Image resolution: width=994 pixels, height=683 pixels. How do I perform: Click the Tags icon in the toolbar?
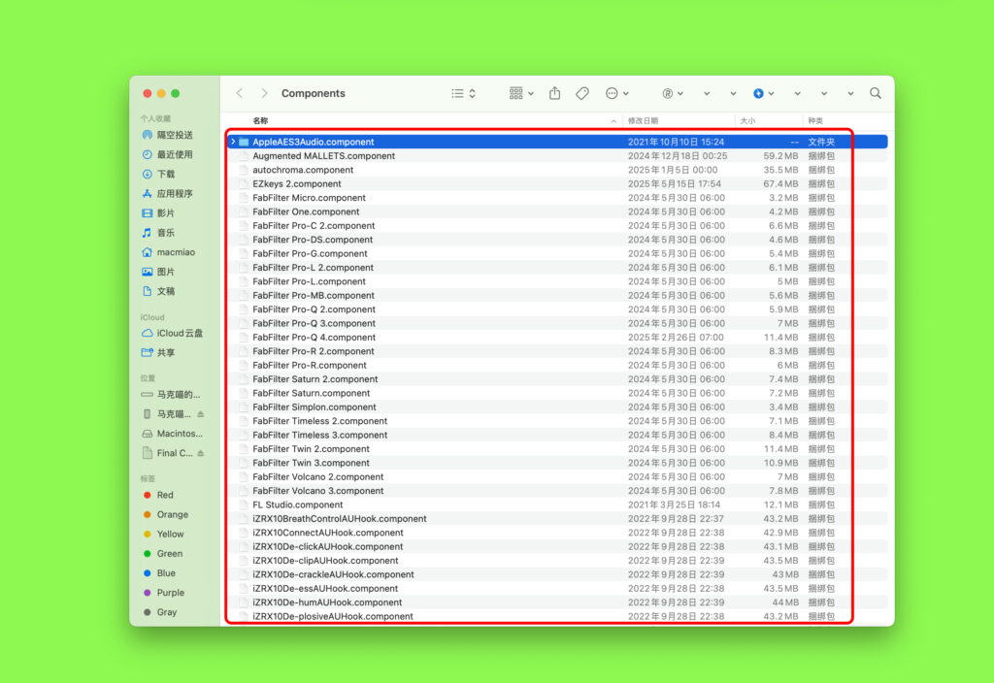tap(581, 92)
